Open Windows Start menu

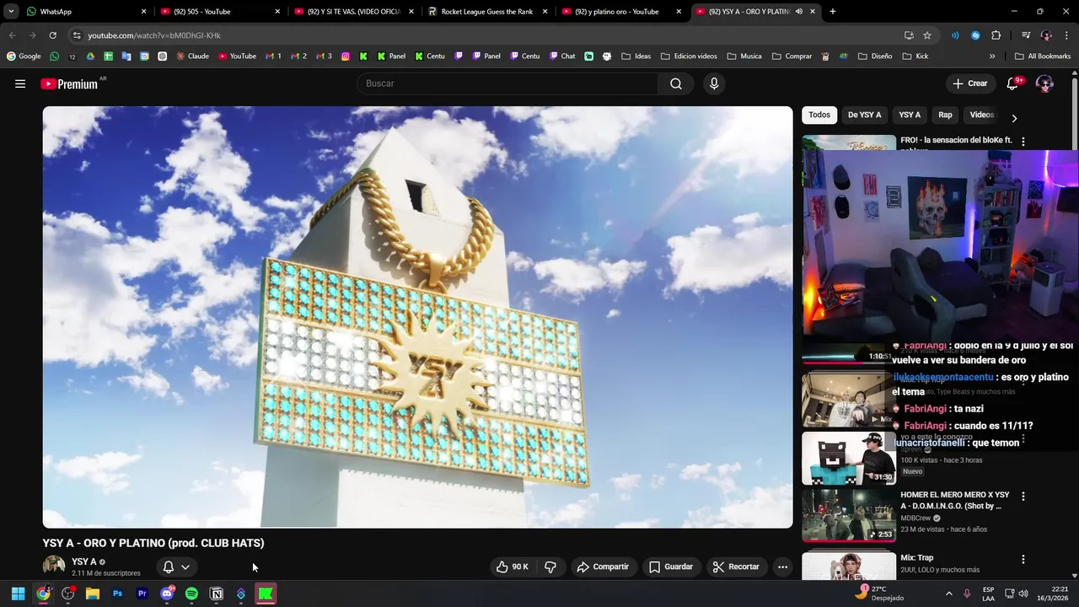click(x=18, y=594)
